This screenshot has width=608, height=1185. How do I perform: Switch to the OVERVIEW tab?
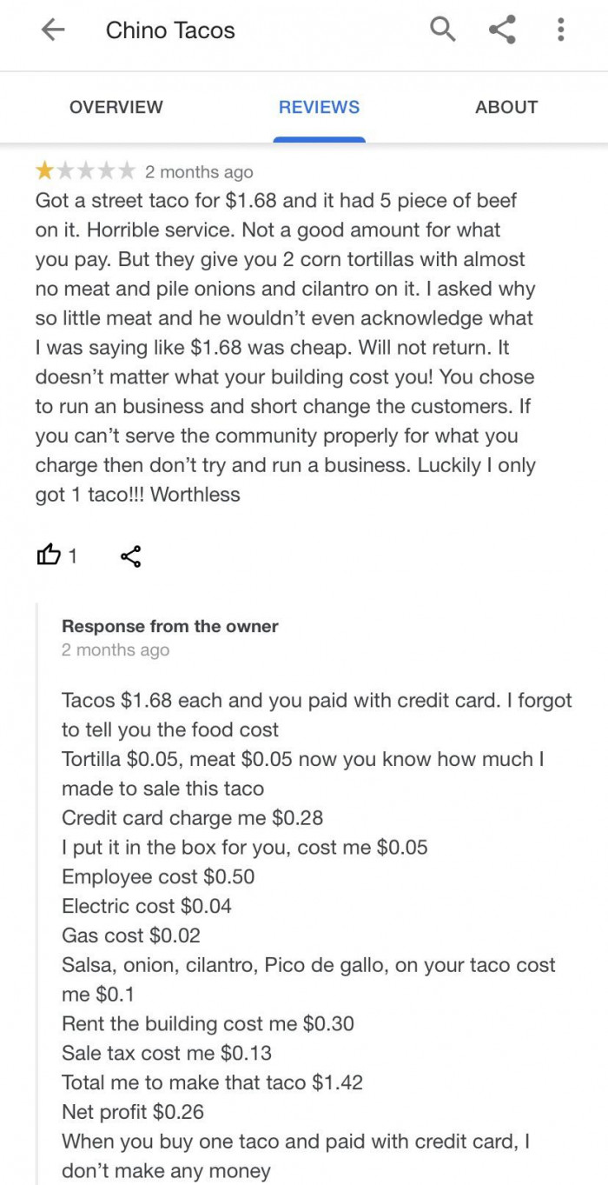pos(116,107)
